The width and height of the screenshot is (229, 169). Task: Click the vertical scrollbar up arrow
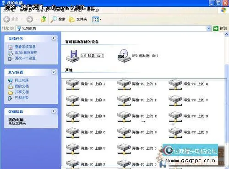click(227, 34)
